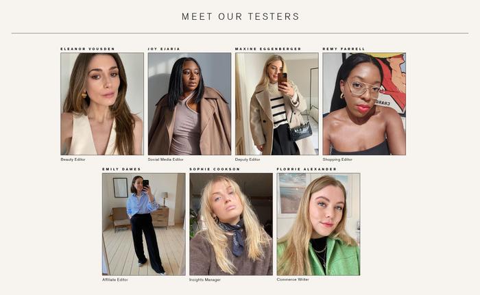The width and height of the screenshot is (480, 295).
Task: Open Emily Dawes's full-length mirror photo
Action: click(143, 224)
